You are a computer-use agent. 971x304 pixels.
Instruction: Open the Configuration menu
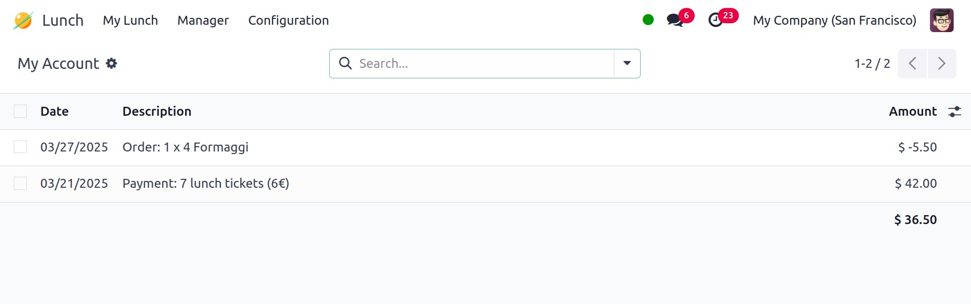click(x=288, y=21)
